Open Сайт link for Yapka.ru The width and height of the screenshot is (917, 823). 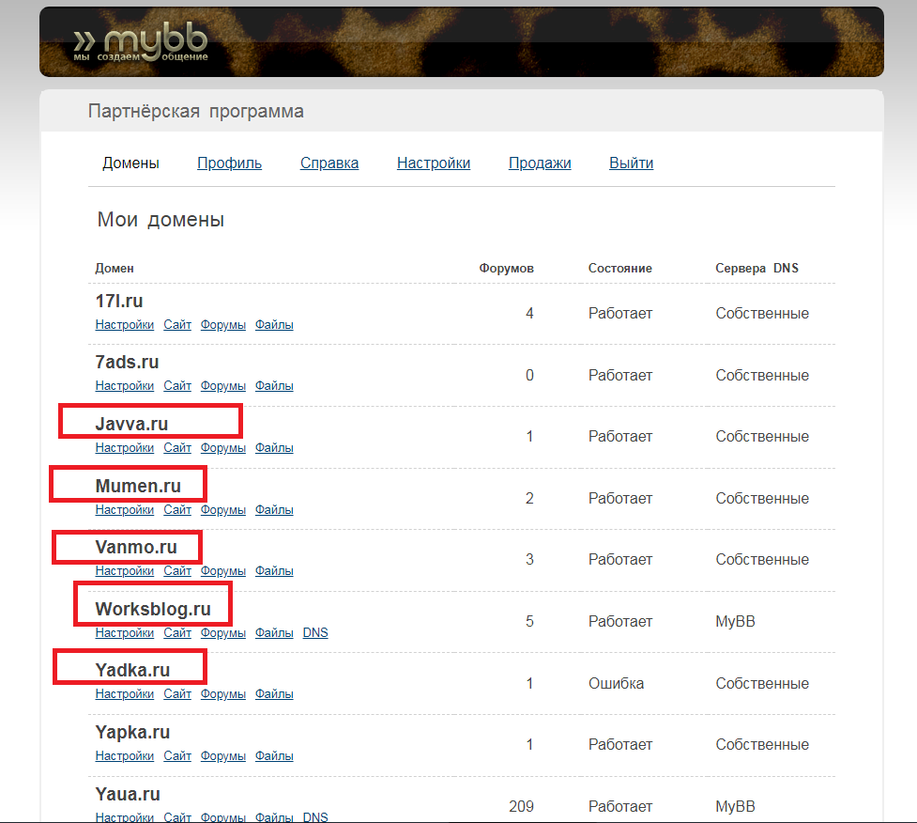pos(177,756)
